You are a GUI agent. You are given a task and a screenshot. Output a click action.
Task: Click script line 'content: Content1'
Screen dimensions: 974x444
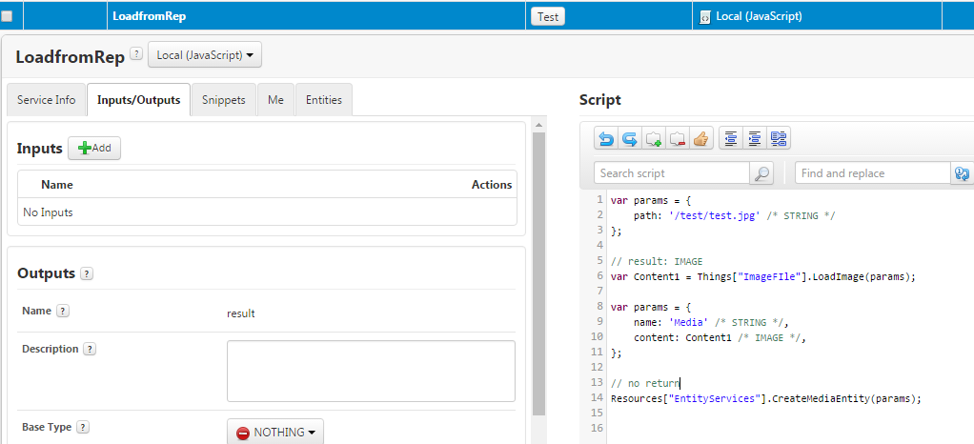coord(720,337)
